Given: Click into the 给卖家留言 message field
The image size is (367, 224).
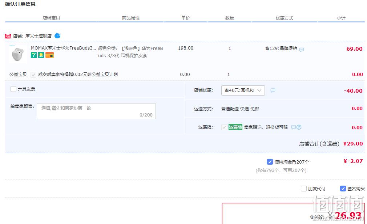Looking at the screenshot, I should click(96, 111).
